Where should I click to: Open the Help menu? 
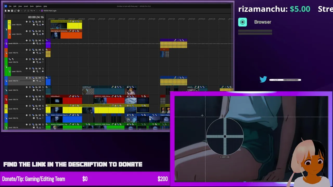pos(45,6)
